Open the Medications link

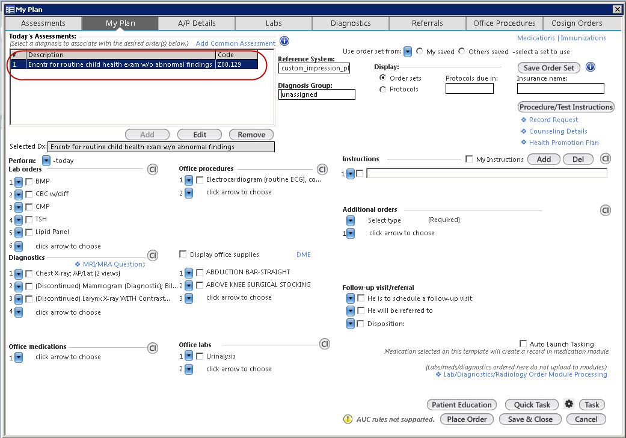536,38
